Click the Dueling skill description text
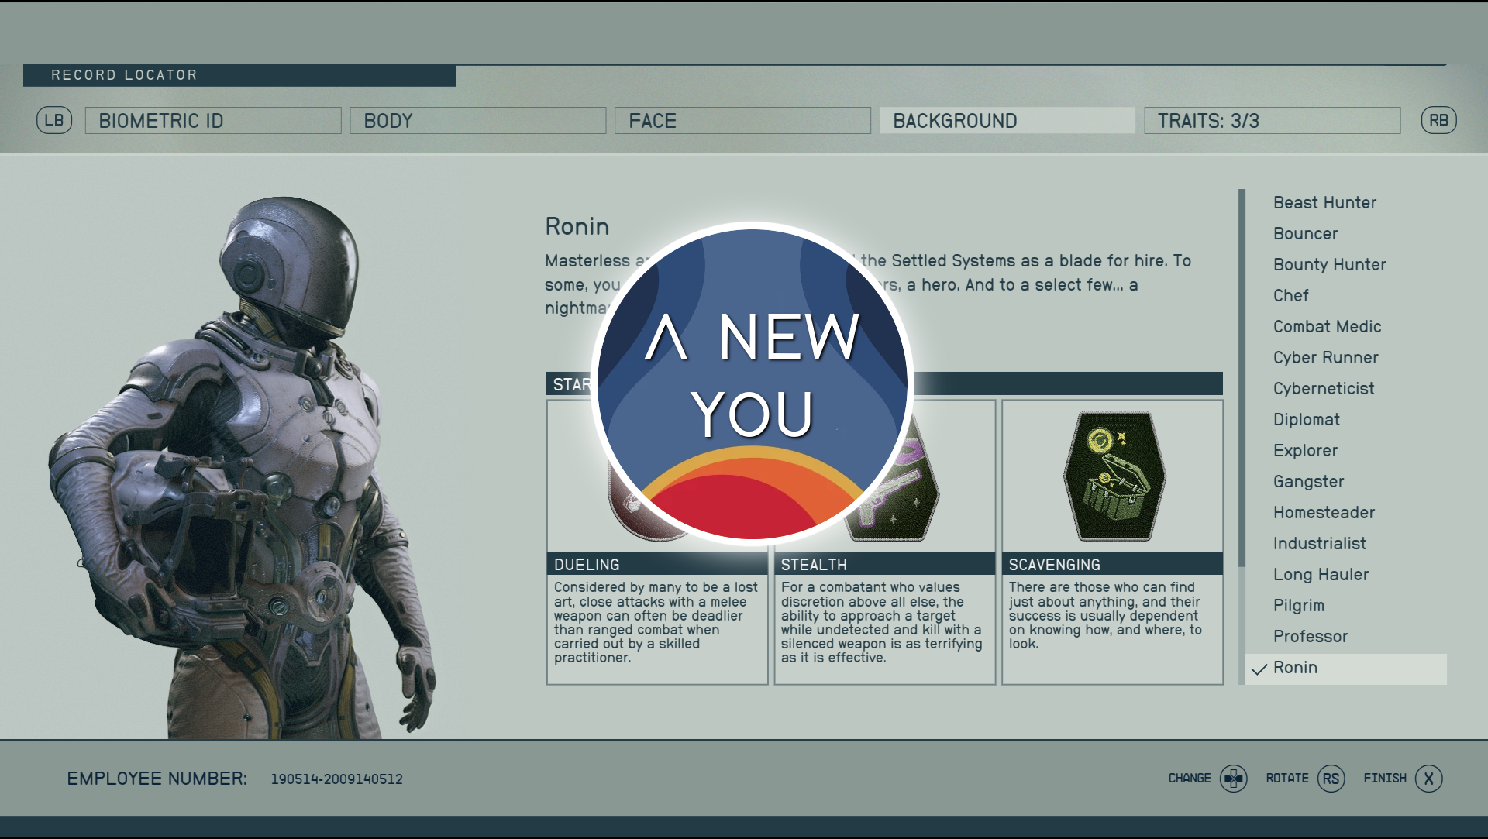Screen dimensions: 1488x839 tap(656, 622)
